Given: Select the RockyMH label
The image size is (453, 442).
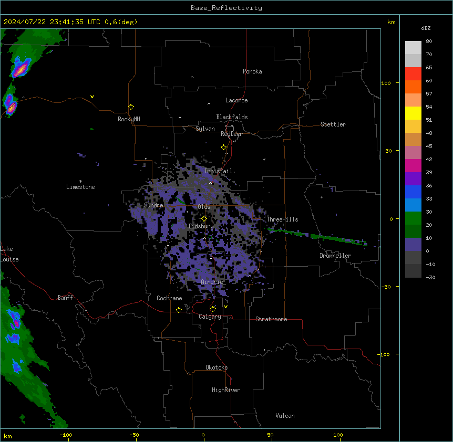Looking at the screenshot, I should 129,119.
